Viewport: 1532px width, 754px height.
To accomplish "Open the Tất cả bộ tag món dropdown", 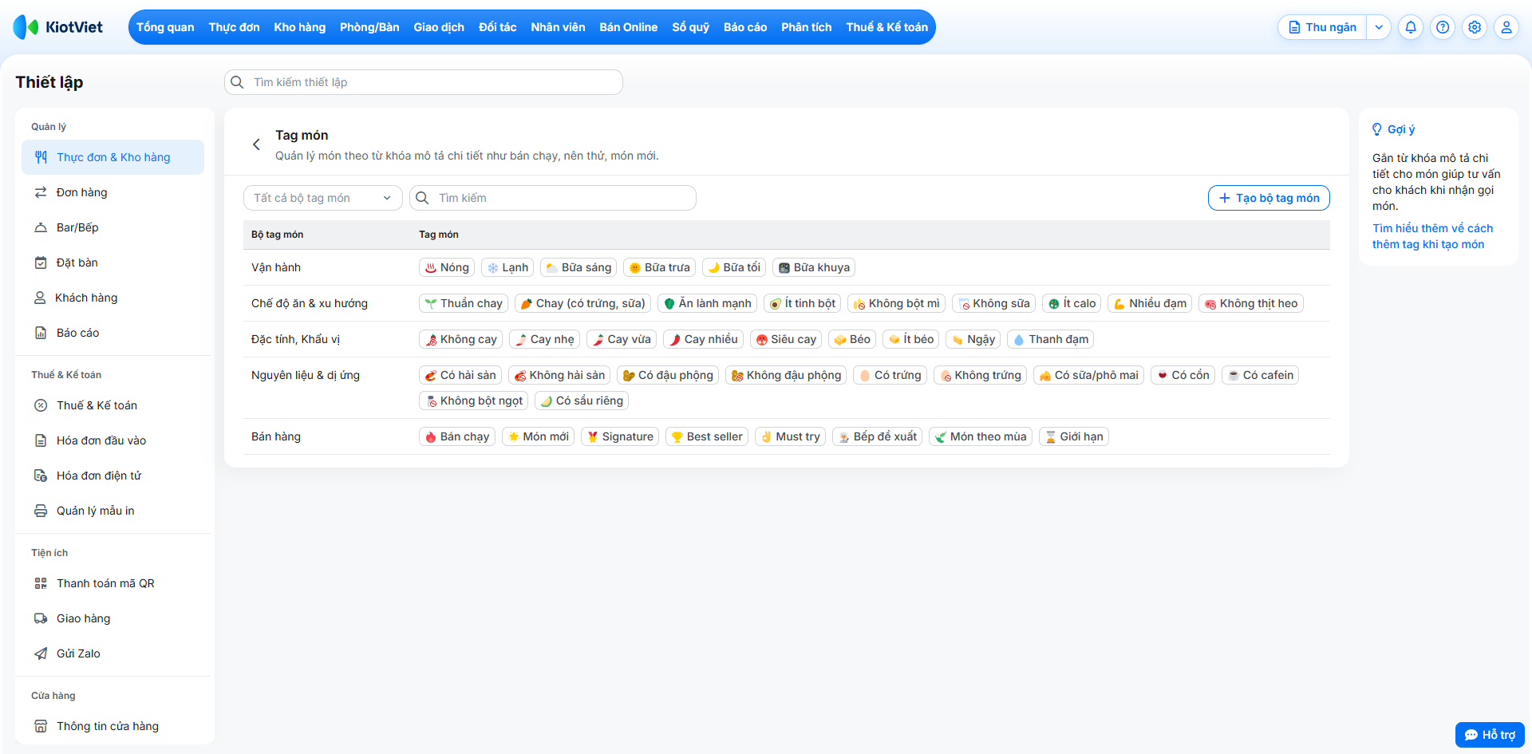I will 322,198.
